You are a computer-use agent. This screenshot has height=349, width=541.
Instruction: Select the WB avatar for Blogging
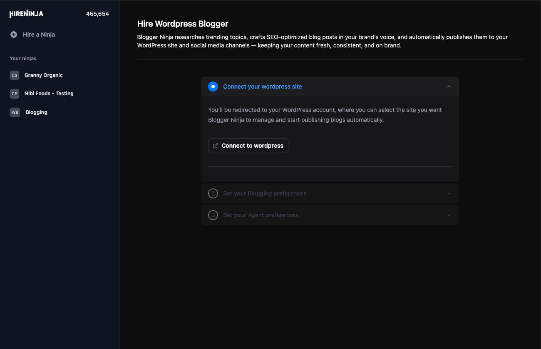coord(14,112)
